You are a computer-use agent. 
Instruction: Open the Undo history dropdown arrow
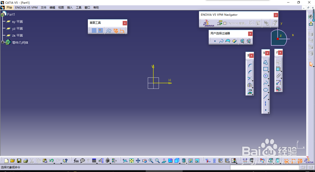pos(54,163)
